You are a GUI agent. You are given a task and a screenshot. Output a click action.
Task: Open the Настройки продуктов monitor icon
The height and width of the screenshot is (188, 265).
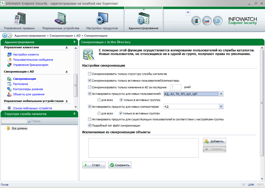(x=102, y=18)
